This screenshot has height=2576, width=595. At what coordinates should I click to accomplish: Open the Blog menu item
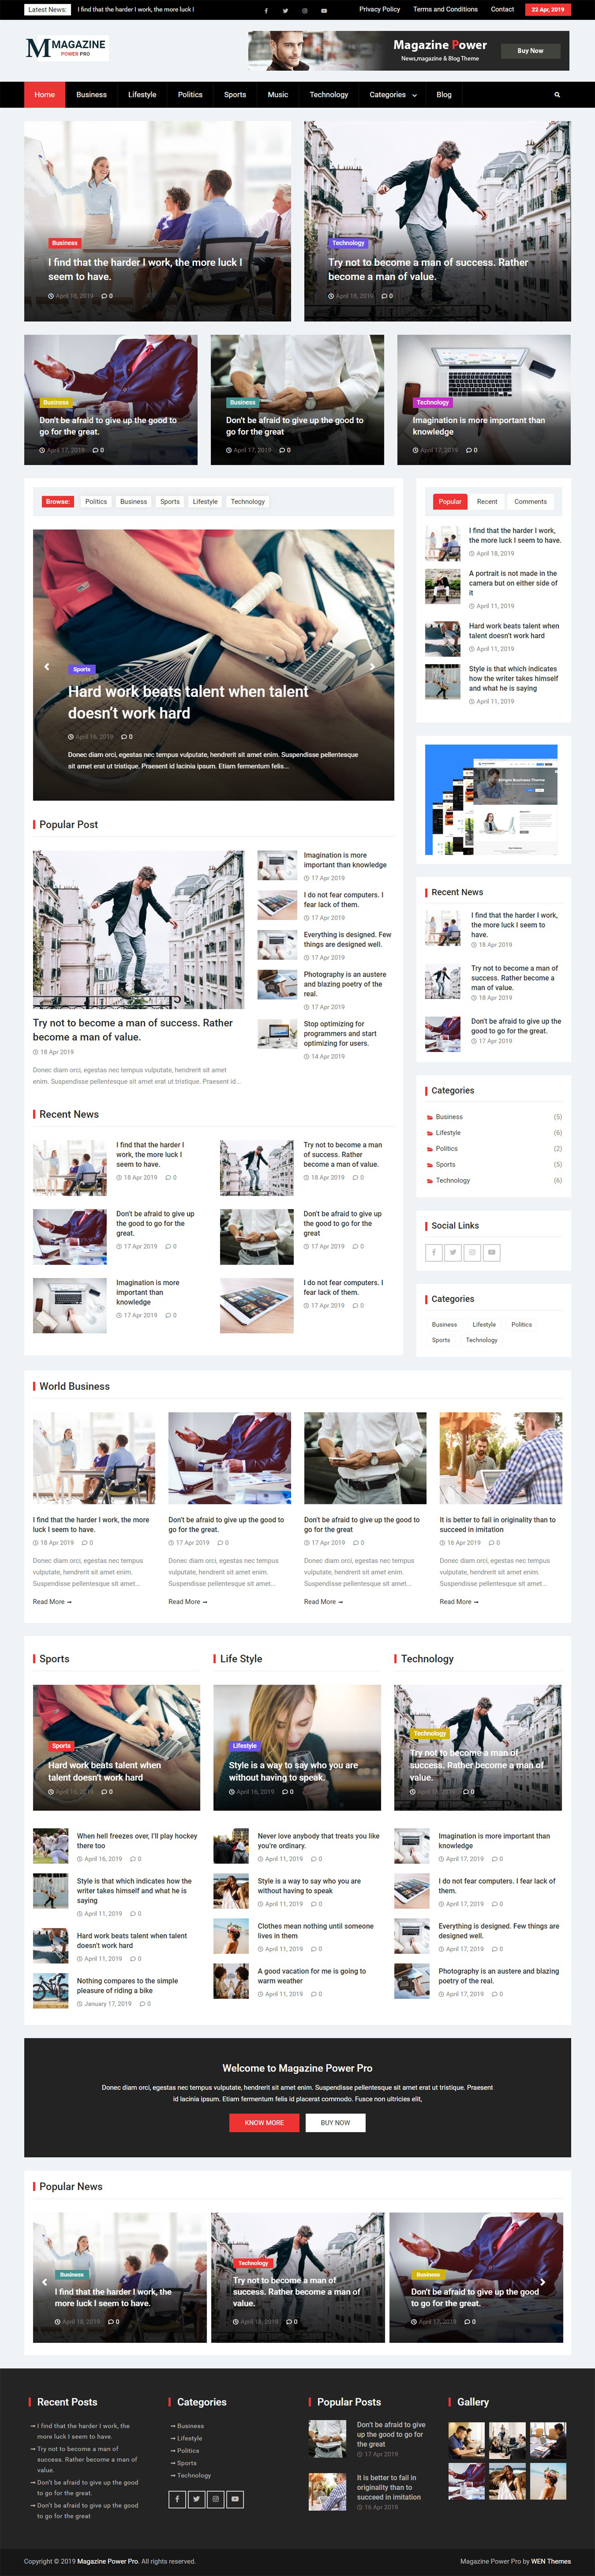(x=444, y=95)
